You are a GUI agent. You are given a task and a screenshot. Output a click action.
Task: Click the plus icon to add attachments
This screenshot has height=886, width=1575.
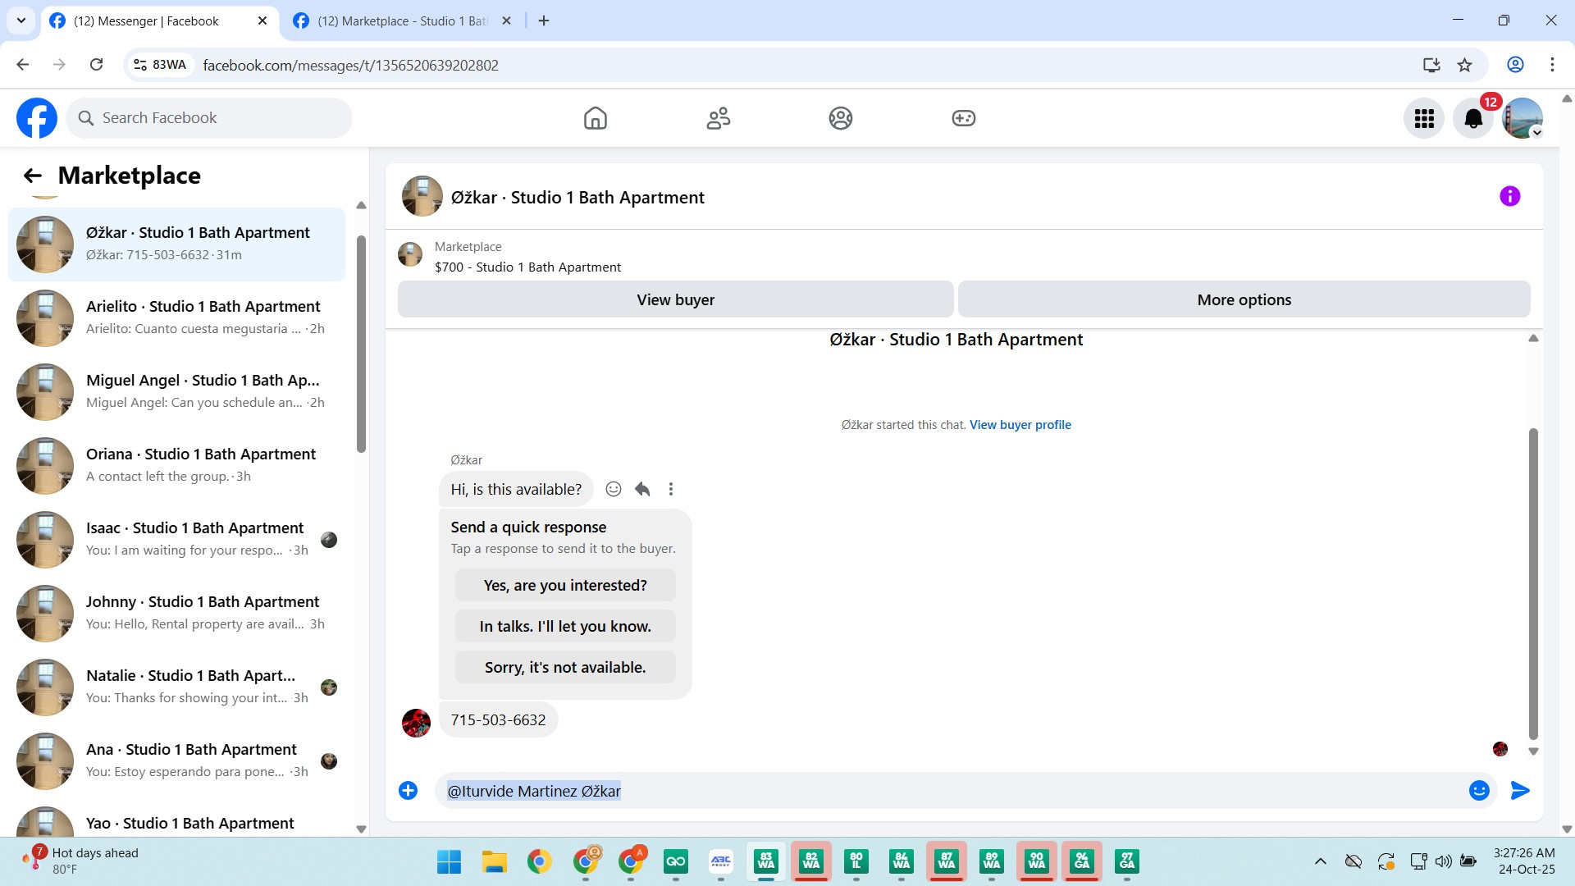pyautogui.click(x=408, y=790)
